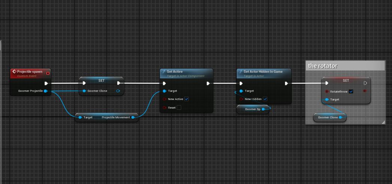Enable the Reset checkbox on Set Active
This screenshot has height=184, width=392.
179,107
